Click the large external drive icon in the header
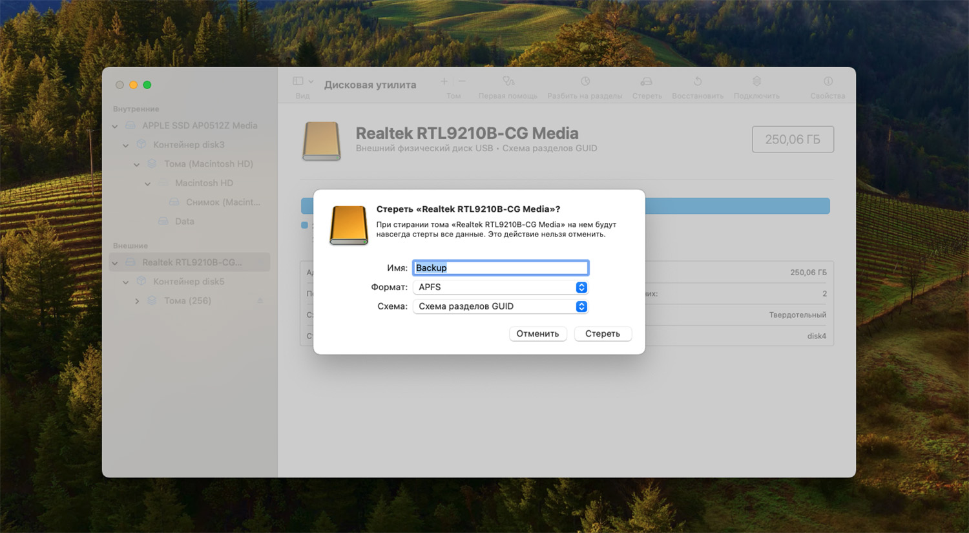Image resolution: width=969 pixels, height=533 pixels. 322,141
